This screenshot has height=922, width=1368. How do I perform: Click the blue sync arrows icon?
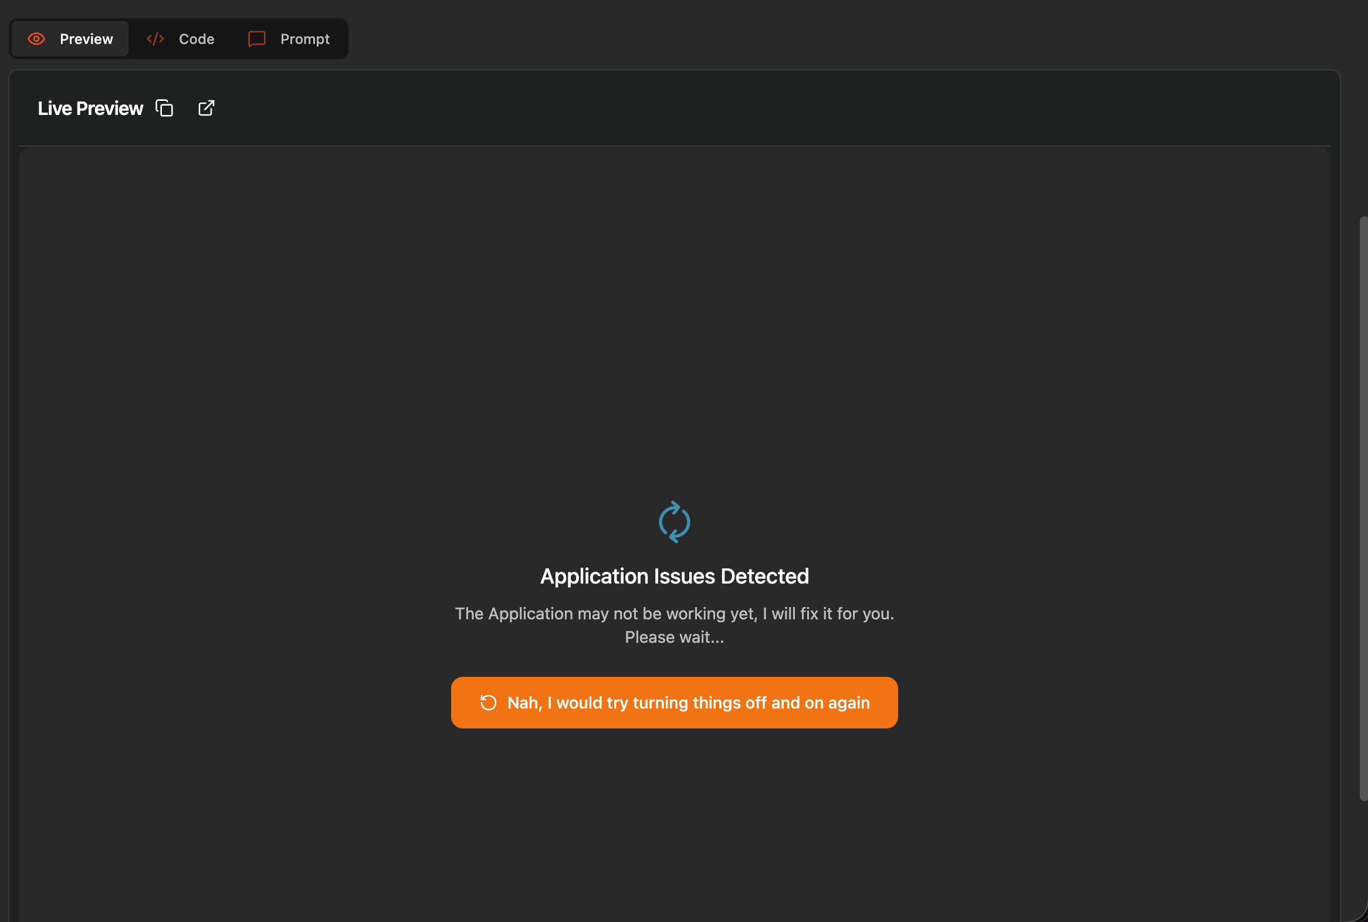pos(674,521)
